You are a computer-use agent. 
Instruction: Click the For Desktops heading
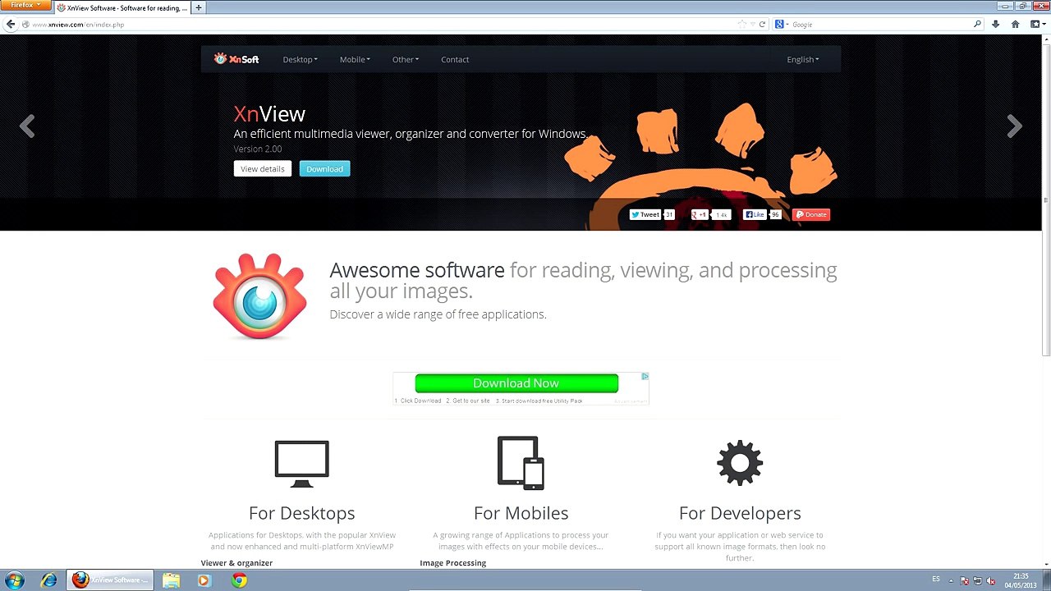click(x=302, y=513)
